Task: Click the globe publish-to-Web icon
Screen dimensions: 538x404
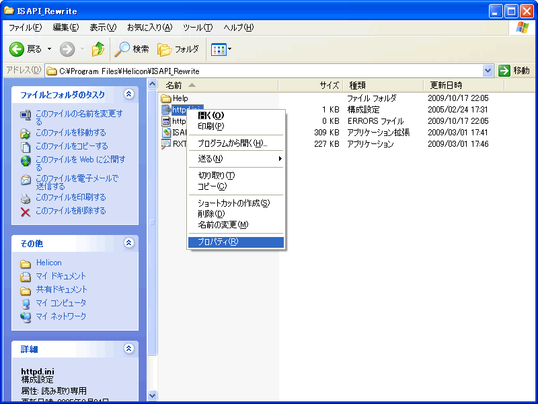Action: coord(26,161)
